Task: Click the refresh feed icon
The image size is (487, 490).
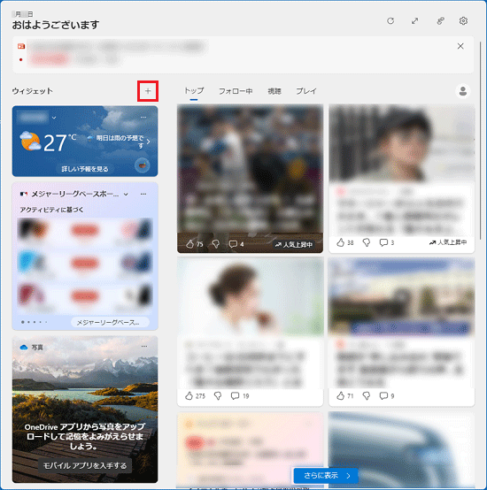Action: pyautogui.click(x=390, y=21)
